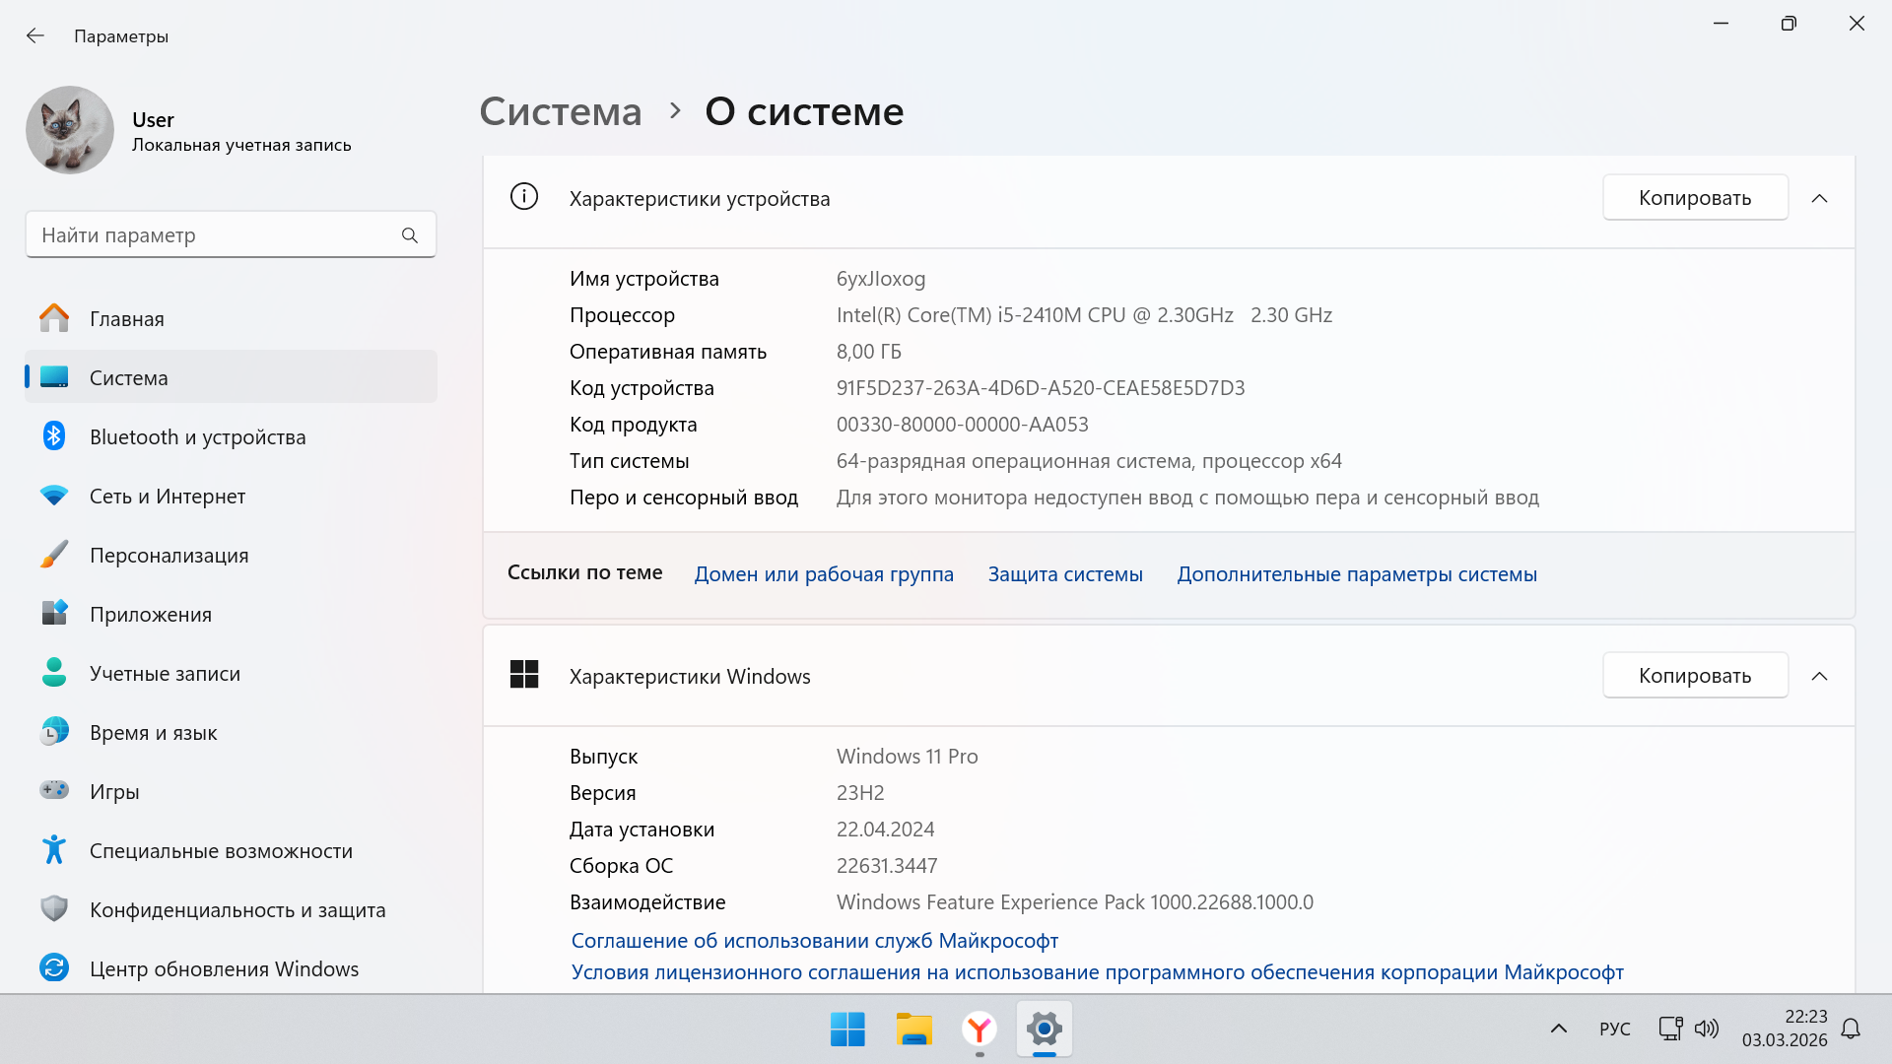Select edition value 'Windows 11 Pro'
This screenshot has width=1892, height=1064.
908,757
